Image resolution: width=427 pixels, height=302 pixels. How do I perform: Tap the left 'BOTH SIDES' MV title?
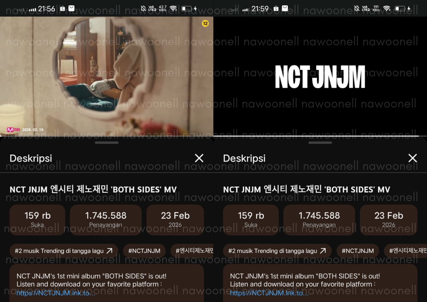click(93, 189)
